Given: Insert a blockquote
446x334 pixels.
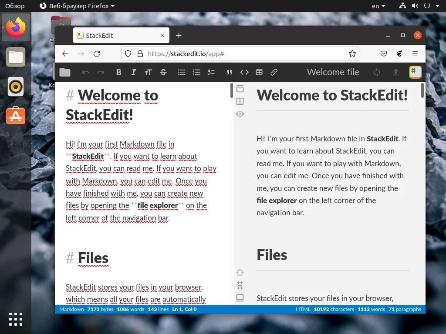Looking at the screenshot, I should click(230, 72).
